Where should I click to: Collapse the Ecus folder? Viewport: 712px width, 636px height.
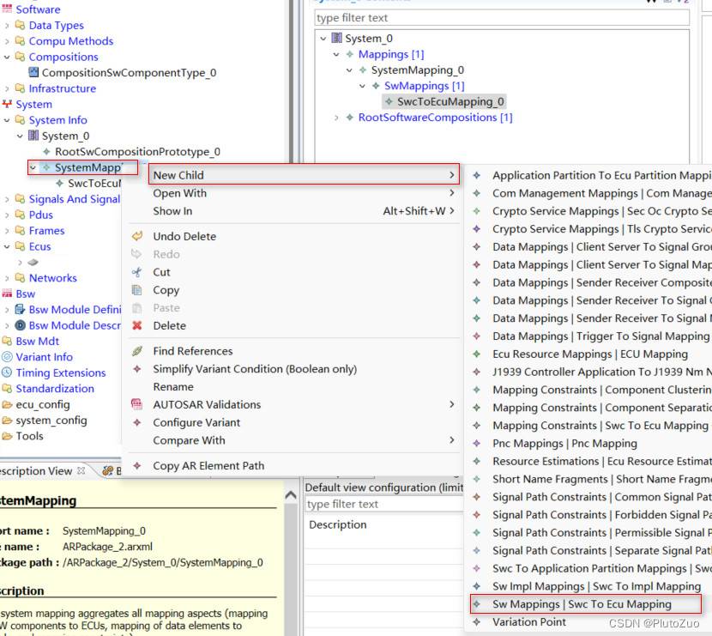click(x=7, y=246)
